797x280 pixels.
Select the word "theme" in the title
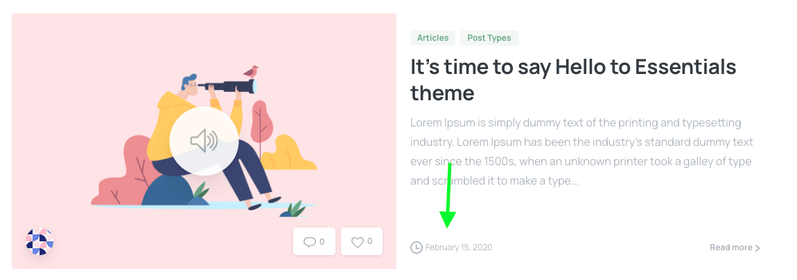[x=442, y=93]
